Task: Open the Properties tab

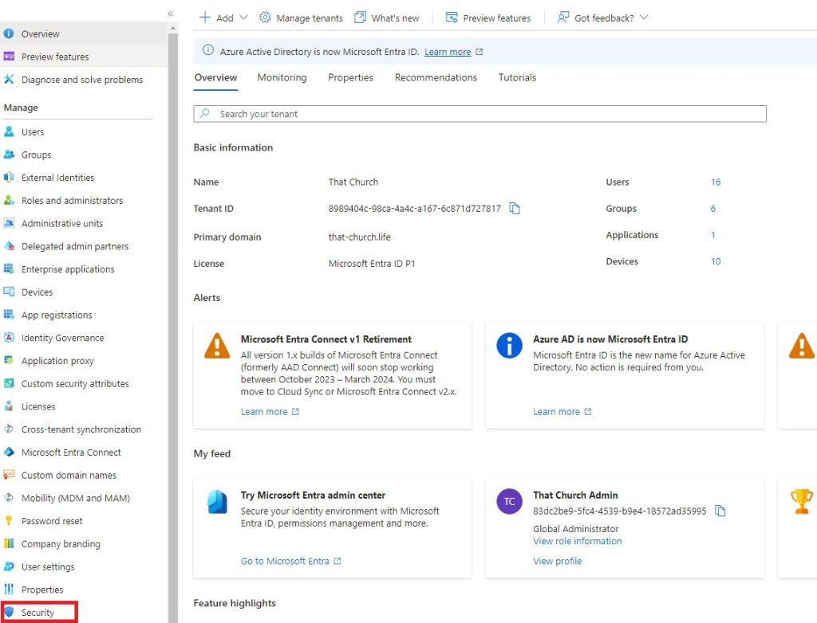Action: (351, 77)
